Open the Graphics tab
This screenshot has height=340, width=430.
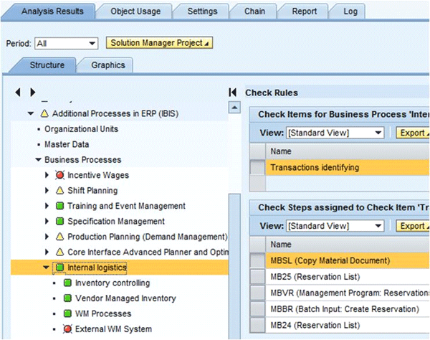click(107, 65)
